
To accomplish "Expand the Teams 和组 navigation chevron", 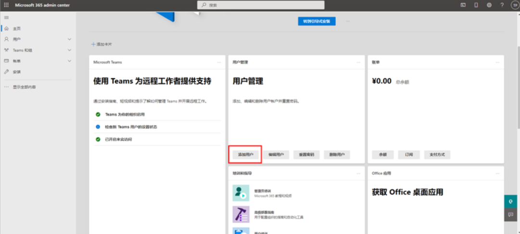I will [69, 50].
